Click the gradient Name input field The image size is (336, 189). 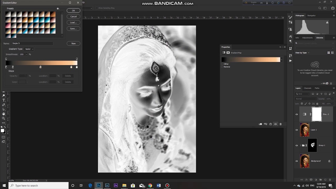click(32, 43)
